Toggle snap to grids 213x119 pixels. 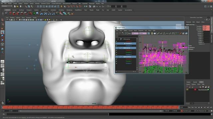coord(68,6)
